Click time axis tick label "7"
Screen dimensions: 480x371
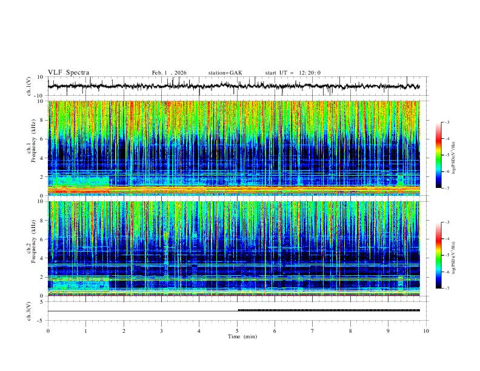[313, 331]
